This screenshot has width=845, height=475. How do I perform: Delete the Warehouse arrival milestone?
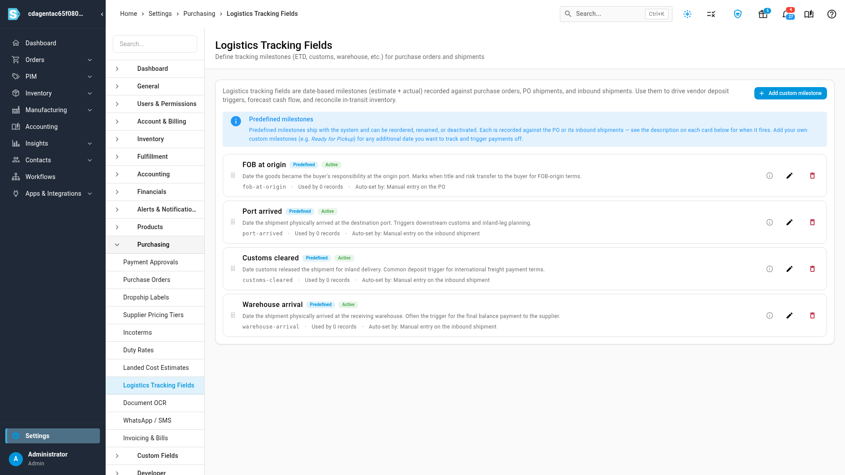(x=812, y=315)
